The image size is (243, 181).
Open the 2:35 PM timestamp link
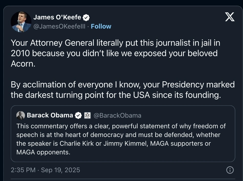23,170
